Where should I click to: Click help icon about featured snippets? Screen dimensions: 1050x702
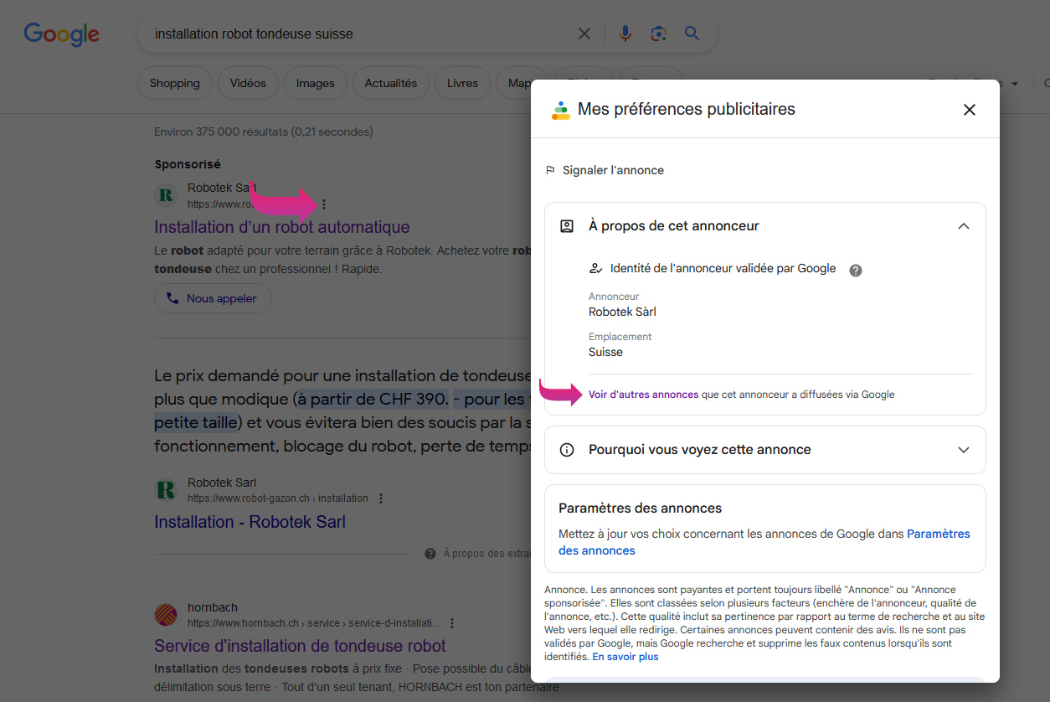tap(430, 554)
